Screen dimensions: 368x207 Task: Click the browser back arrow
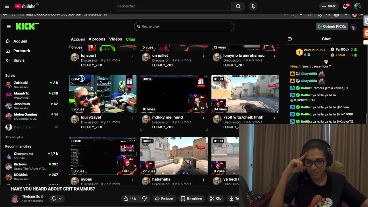5,14
